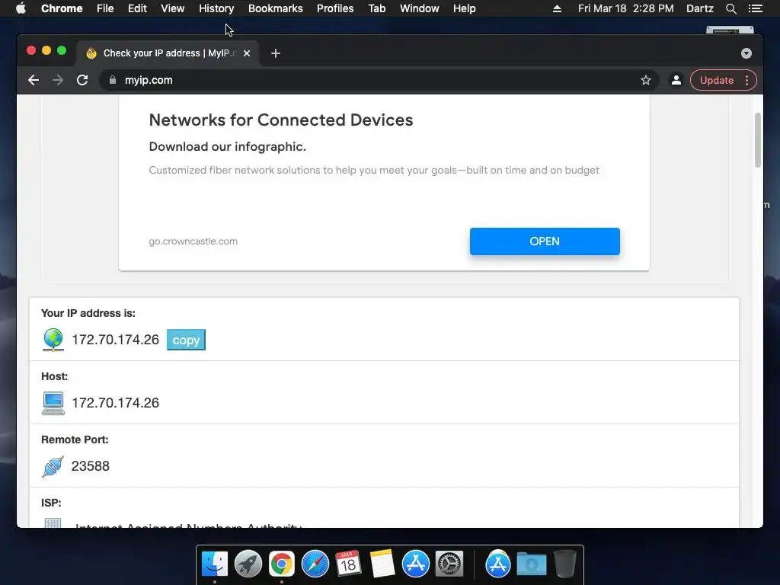Open the File menu
This screenshot has height=585, width=780.
pos(105,8)
